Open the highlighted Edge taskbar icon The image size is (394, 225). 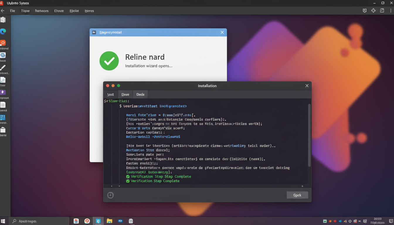tap(98, 221)
